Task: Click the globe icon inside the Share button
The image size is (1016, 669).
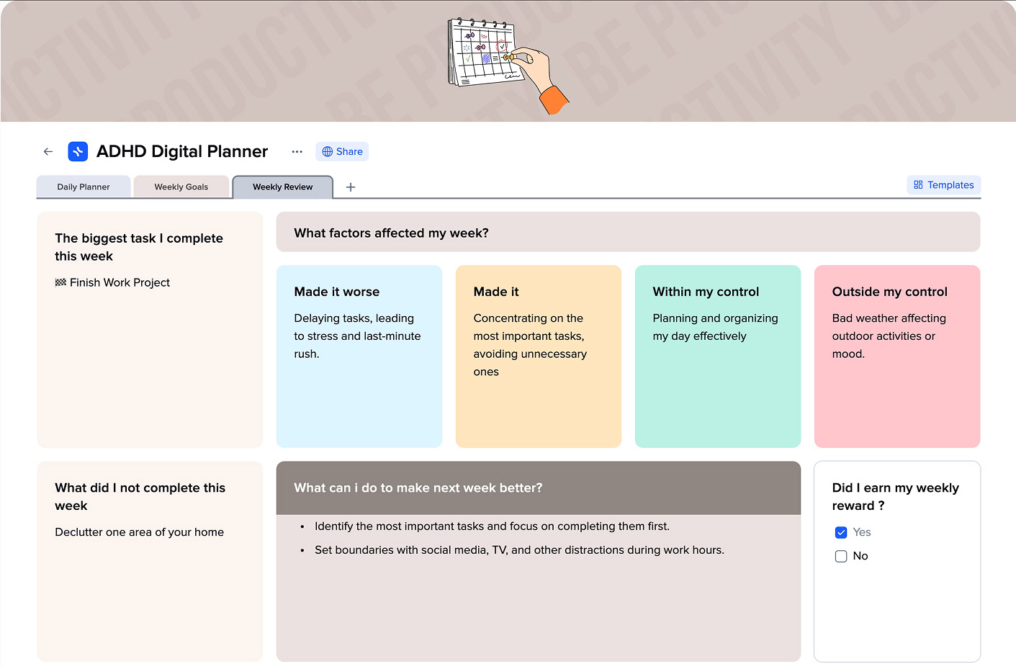Action: click(x=328, y=151)
